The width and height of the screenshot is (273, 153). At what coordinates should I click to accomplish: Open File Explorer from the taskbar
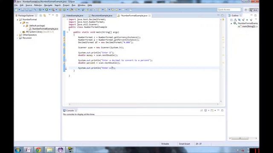point(49,150)
